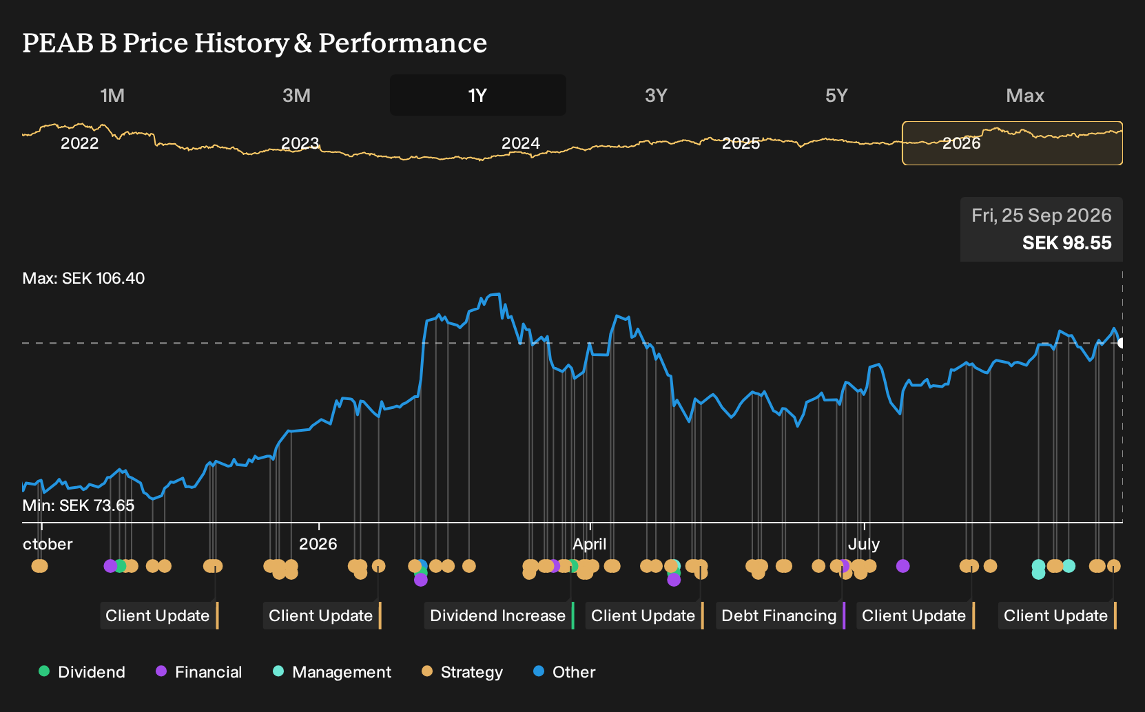Open the Client Update label right of Debt Financing
Viewport: 1145px width, 712px height.
pos(915,616)
